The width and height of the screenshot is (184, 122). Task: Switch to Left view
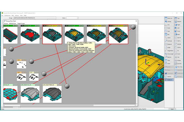tap(179, 28)
